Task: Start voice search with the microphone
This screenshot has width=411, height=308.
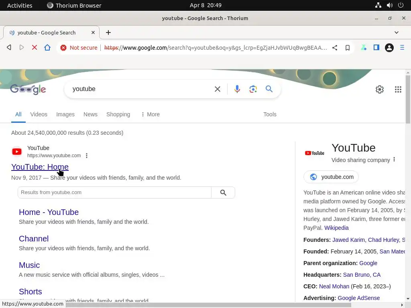Action: point(237,89)
